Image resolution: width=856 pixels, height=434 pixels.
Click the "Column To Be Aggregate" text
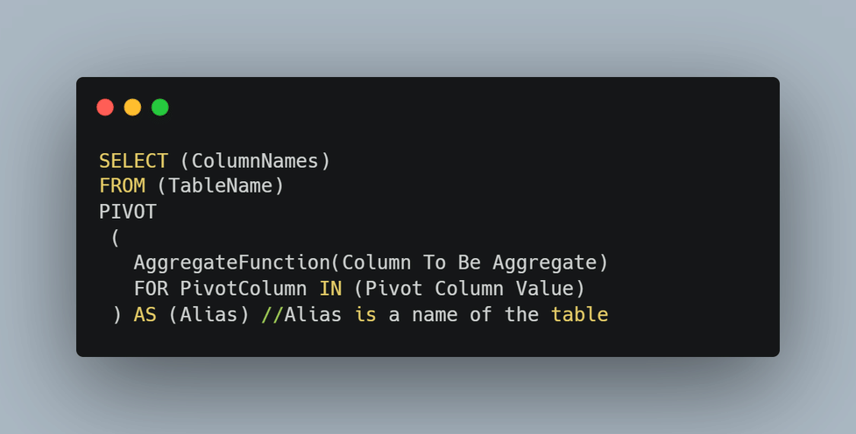tap(469, 262)
